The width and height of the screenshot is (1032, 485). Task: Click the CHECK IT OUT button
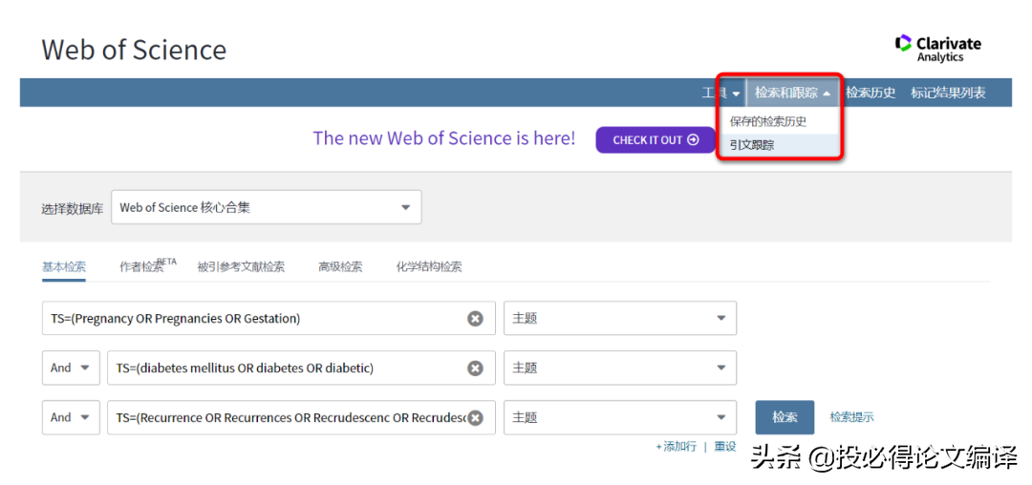(x=656, y=140)
